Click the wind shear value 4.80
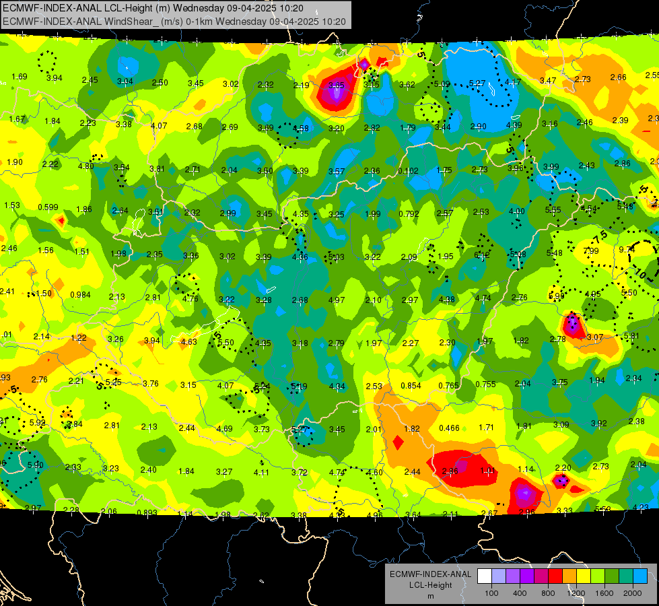 (x=86, y=166)
